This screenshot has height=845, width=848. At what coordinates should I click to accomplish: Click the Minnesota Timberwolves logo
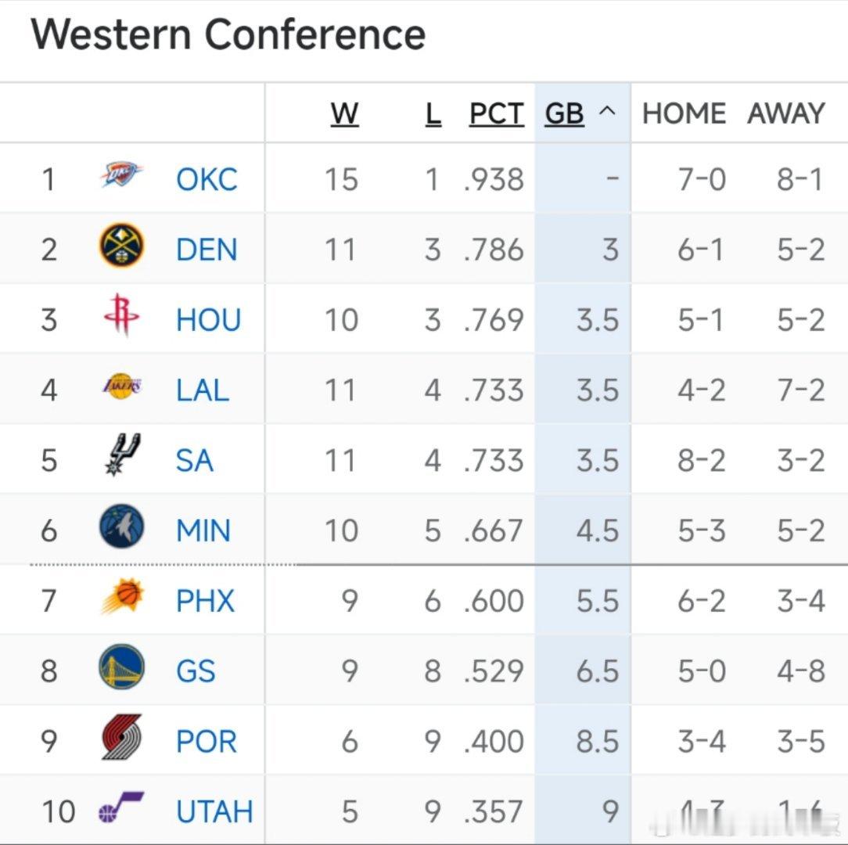(121, 526)
